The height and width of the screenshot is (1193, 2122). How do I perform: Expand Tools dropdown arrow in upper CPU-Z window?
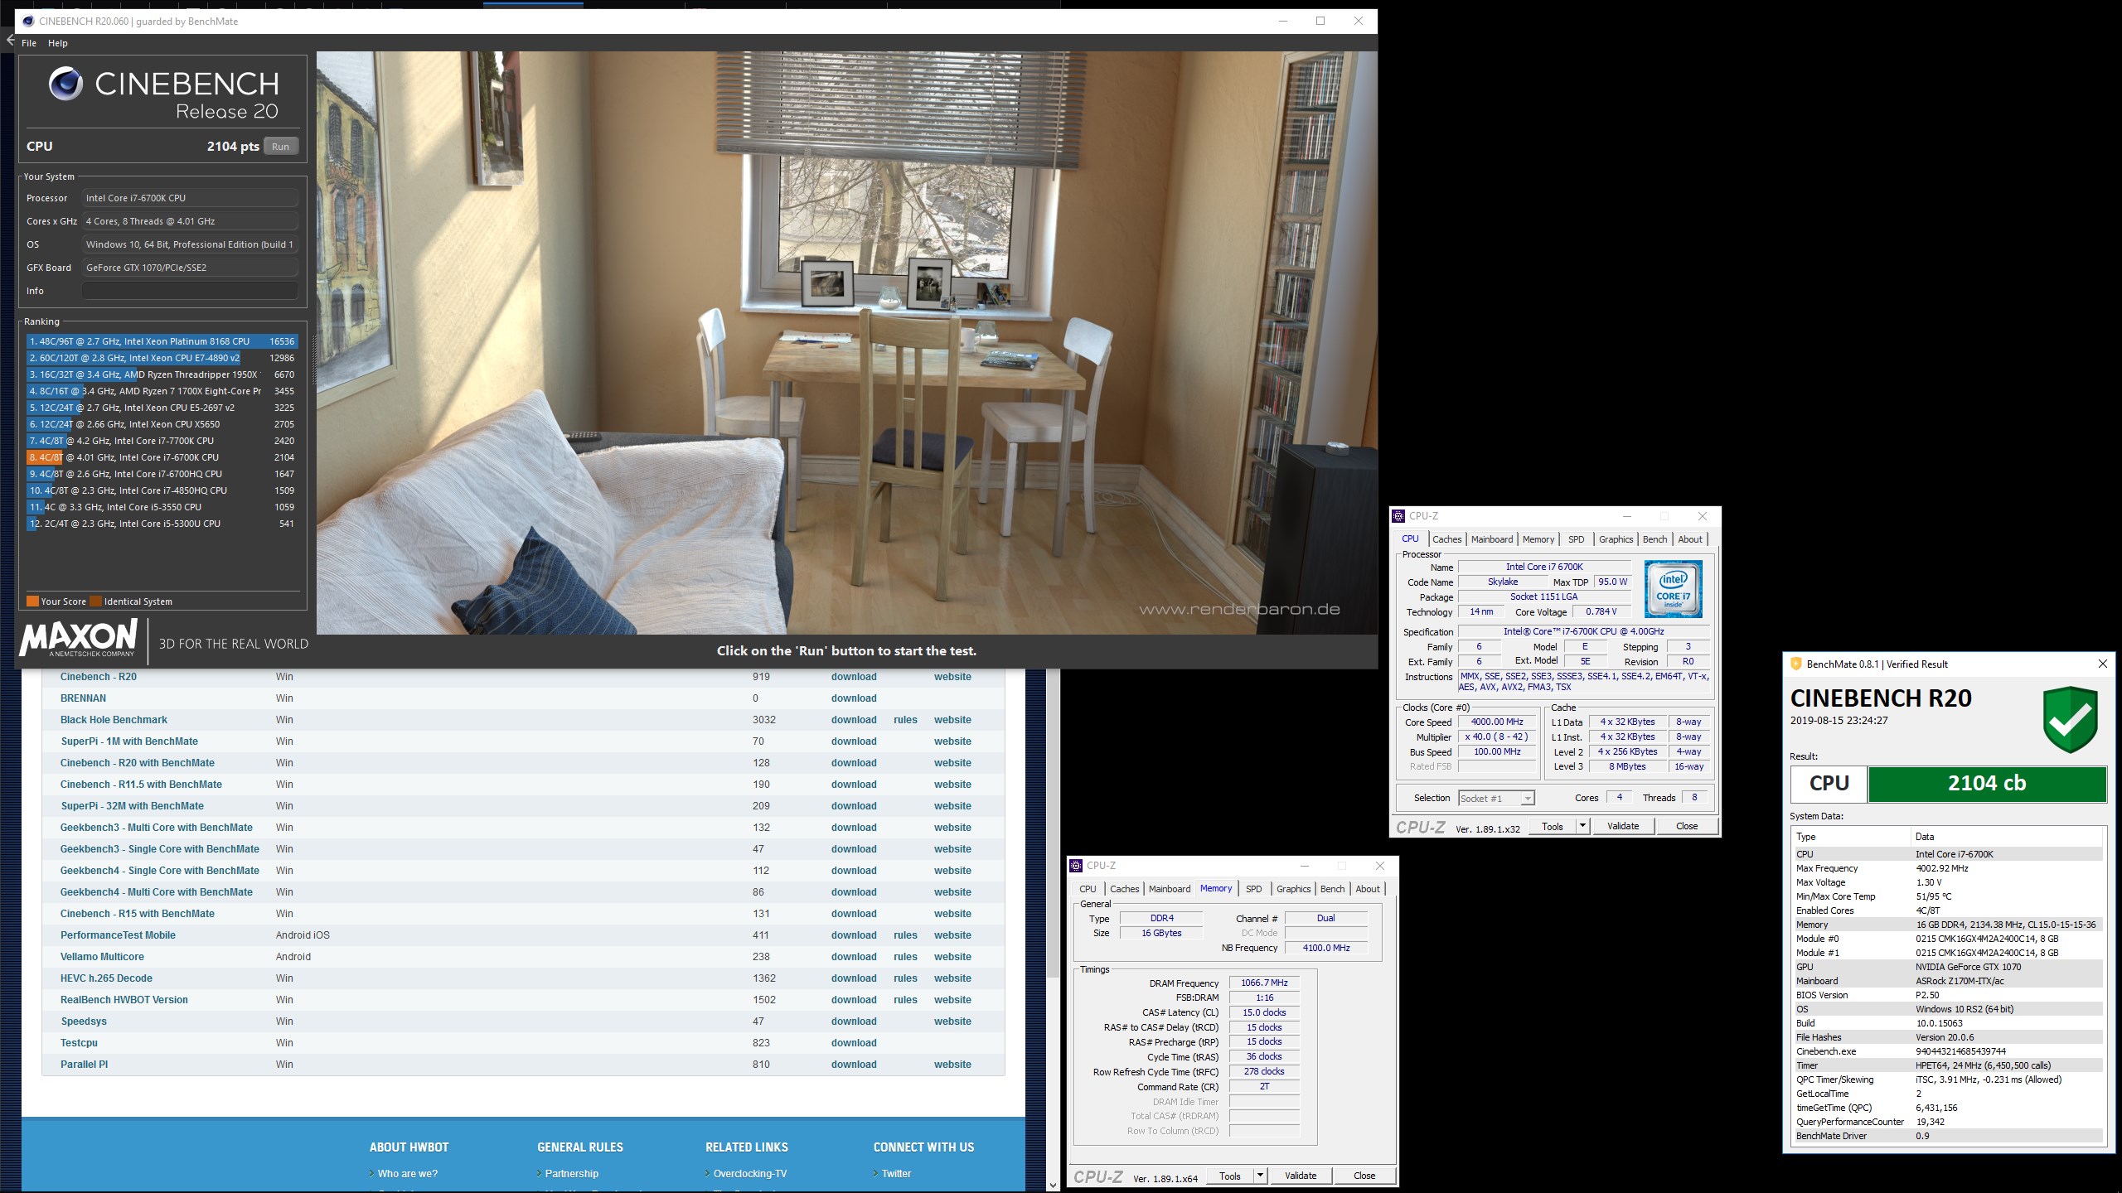click(x=1582, y=827)
